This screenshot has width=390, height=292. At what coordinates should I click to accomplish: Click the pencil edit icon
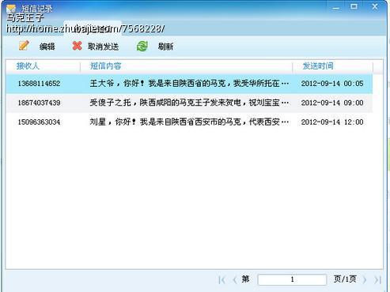[24, 46]
